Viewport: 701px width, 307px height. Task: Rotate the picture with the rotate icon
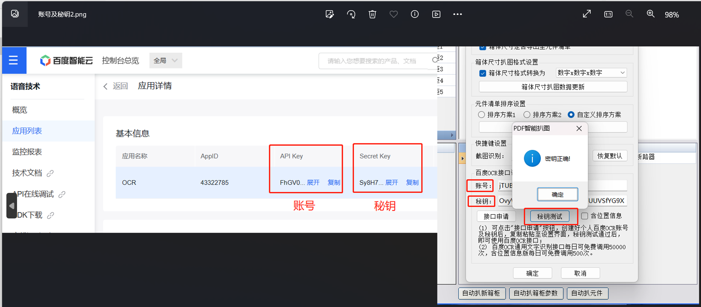(x=351, y=14)
